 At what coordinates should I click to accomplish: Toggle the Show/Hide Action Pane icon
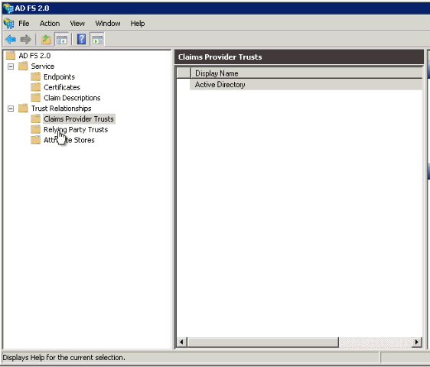coord(97,40)
